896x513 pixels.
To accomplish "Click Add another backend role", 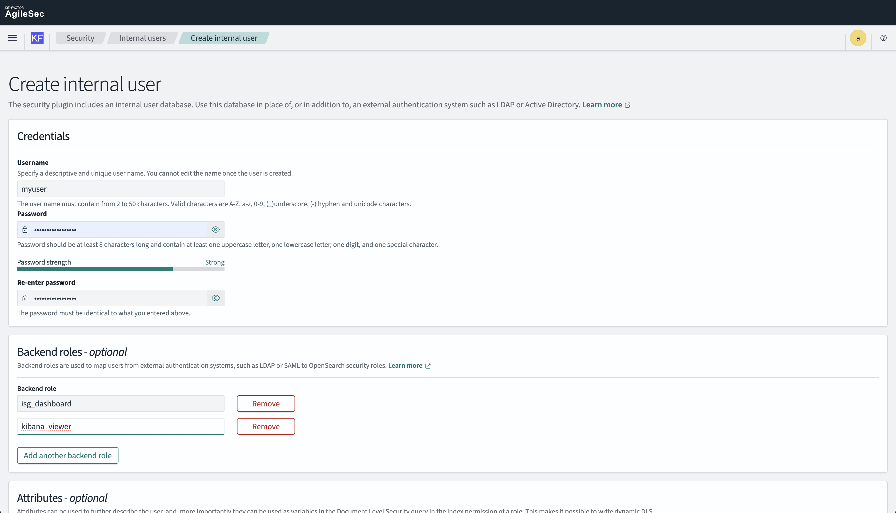I will [x=68, y=456].
